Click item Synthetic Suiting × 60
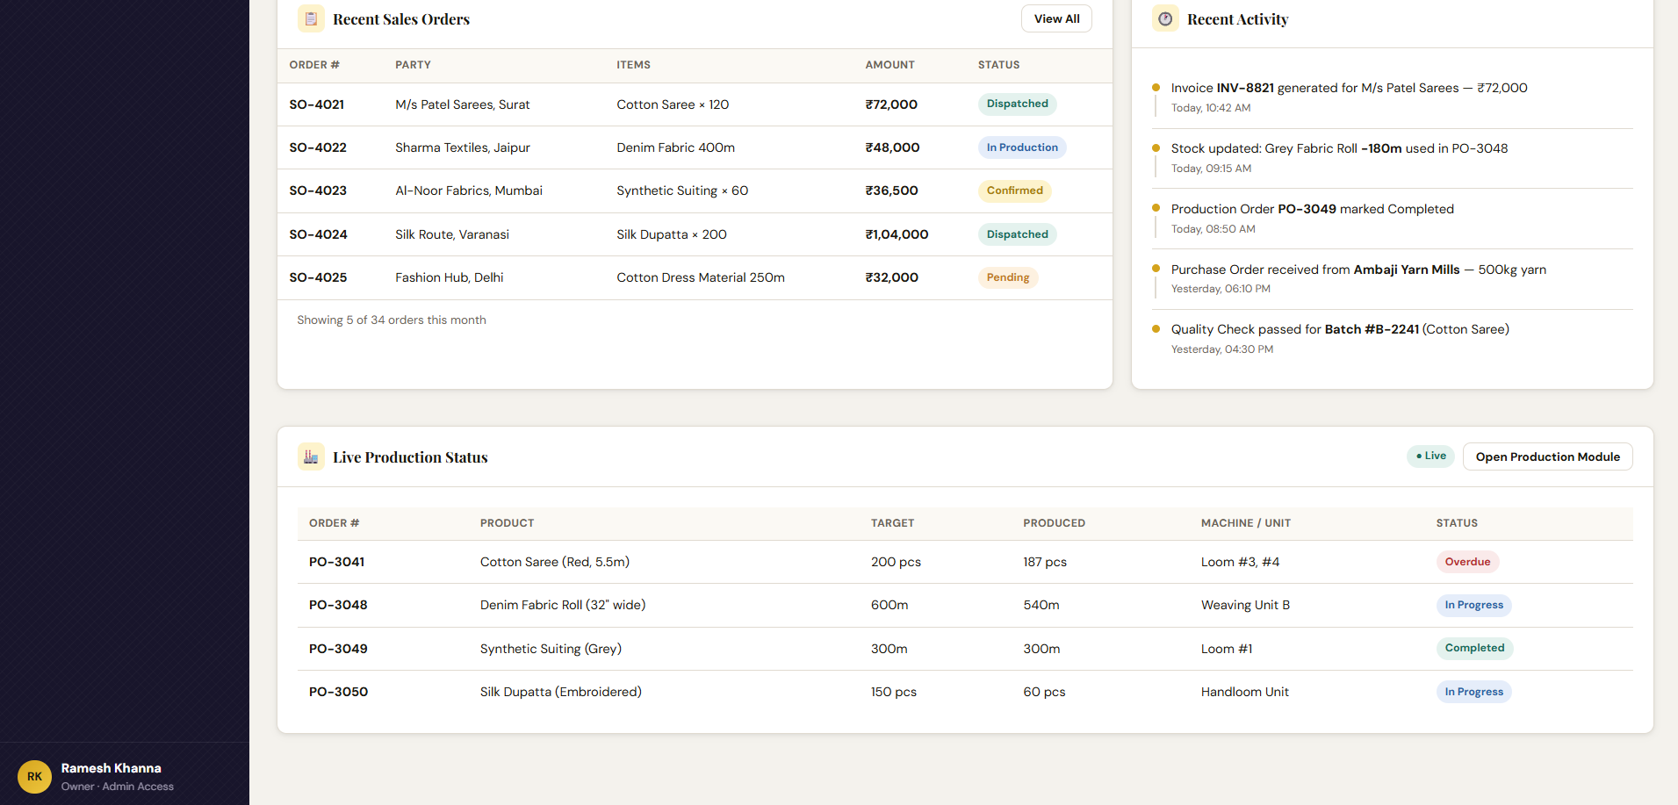The height and width of the screenshot is (805, 1678). [x=682, y=190]
